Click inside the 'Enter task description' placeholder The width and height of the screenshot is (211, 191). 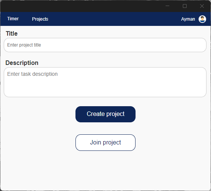[32, 74]
